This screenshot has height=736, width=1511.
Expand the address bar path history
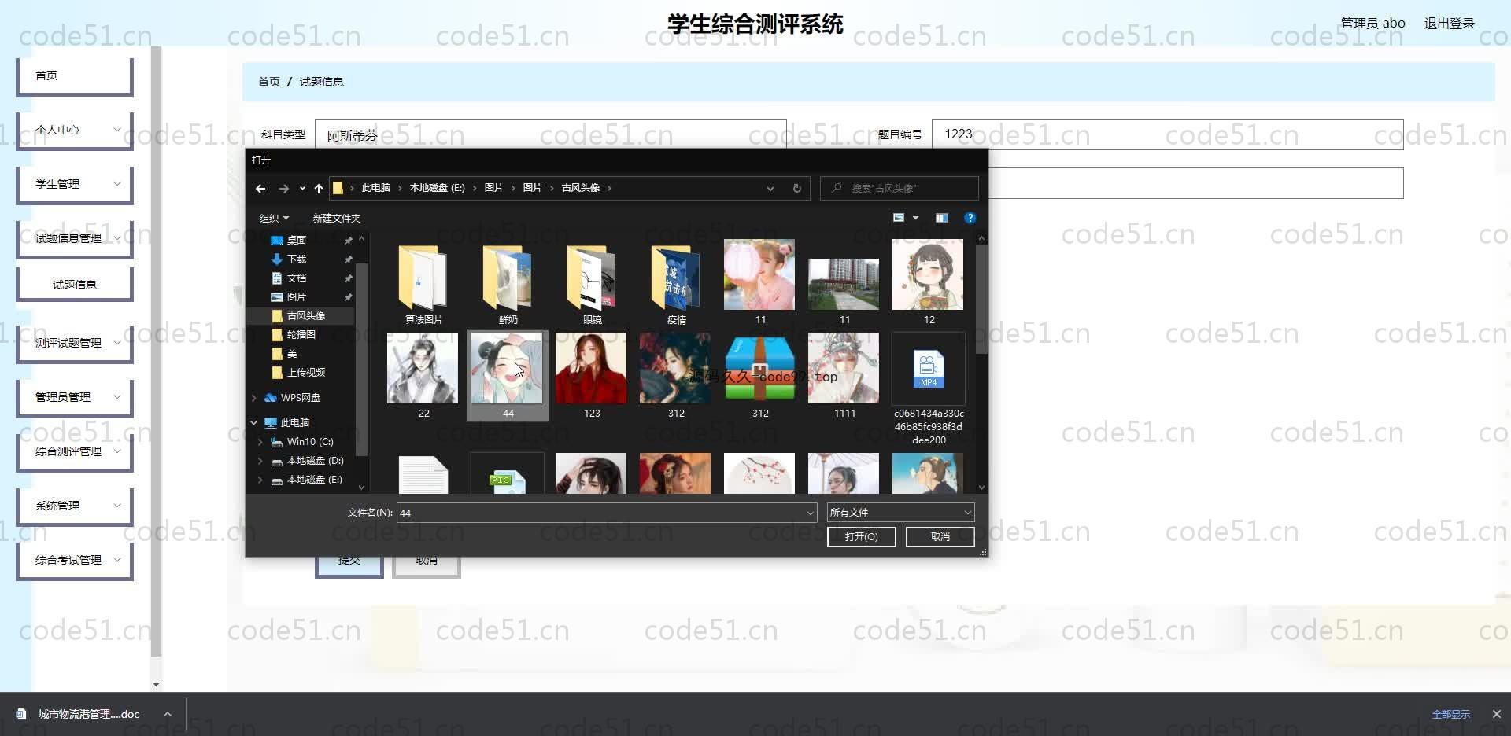point(770,189)
